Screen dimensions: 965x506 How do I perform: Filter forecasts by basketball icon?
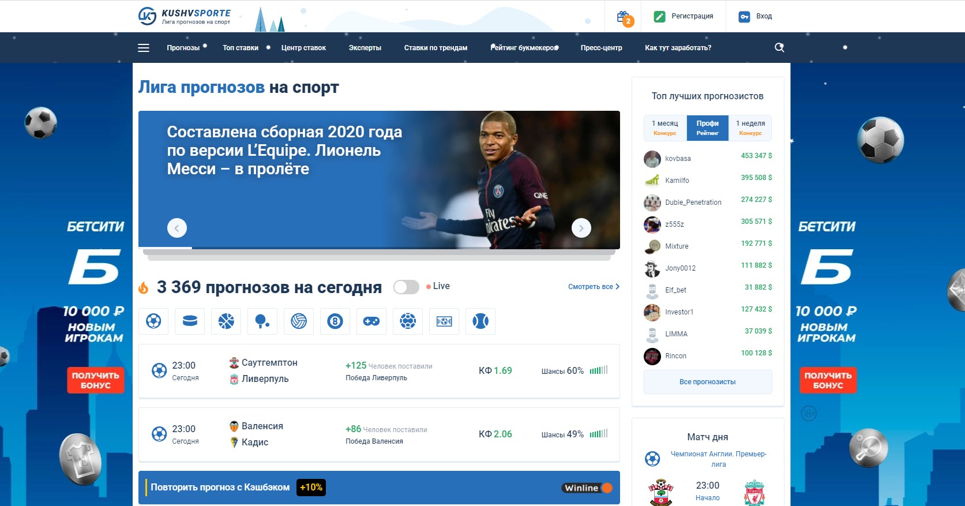click(226, 321)
